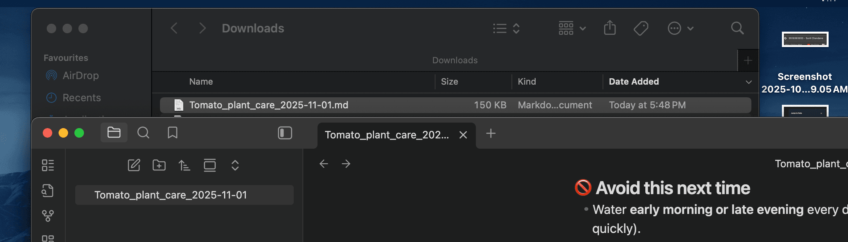Change Finder list view mode
This screenshot has height=242, width=848.
pyautogui.click(x=506, y=28)
